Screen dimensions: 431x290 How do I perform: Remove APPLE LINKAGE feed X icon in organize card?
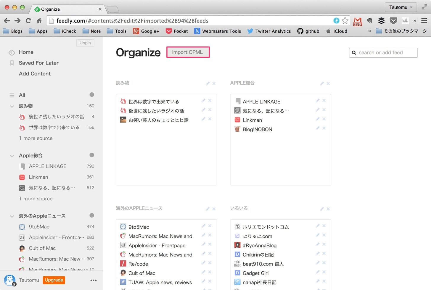[324, 101]
